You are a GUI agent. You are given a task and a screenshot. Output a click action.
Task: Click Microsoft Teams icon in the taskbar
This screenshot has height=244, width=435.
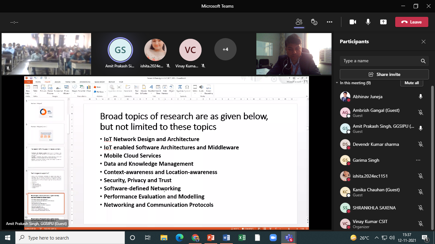(x=289, y=238)
